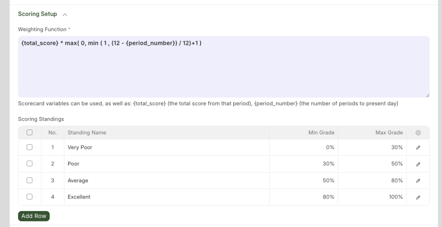Viewport: 442px width, 227px height.
Task: Mark the Poor row checkbox
Action: pyautogui.click(x=30, y=164)
